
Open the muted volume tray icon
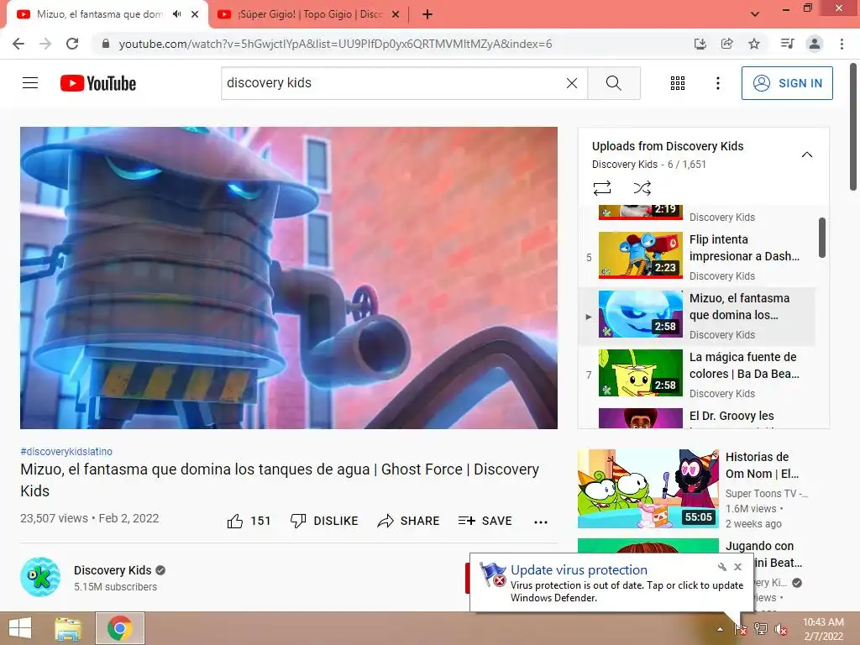pyautogui.click(x=781, y=629)
